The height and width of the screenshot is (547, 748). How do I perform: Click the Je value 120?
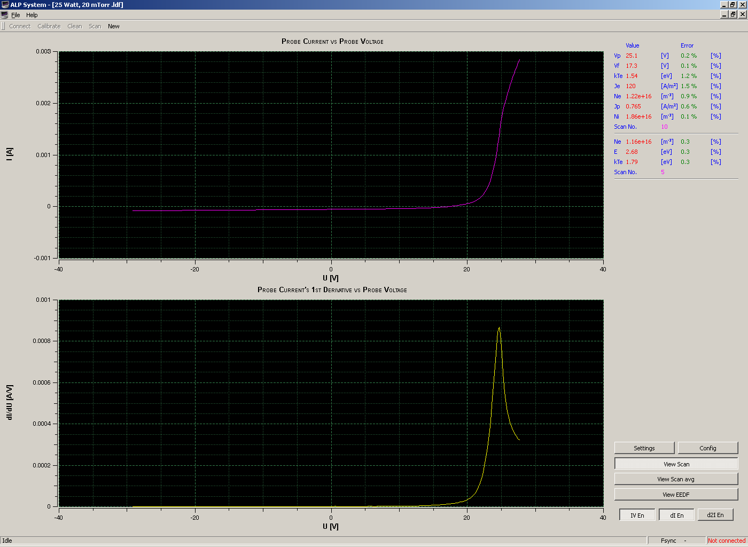tap(631, 86)
